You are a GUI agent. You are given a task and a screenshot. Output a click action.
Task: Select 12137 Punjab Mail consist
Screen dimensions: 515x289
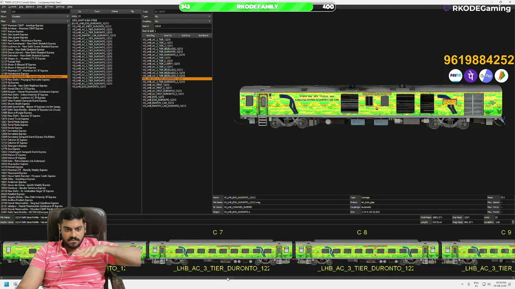11,62
